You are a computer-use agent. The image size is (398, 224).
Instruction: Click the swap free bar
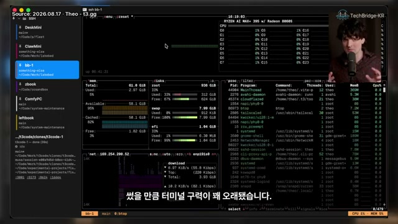(x=185, y=118)
